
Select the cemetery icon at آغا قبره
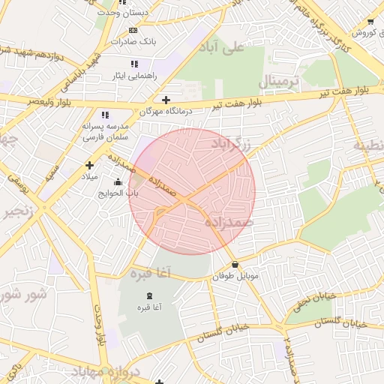click(x=149, y=296)
